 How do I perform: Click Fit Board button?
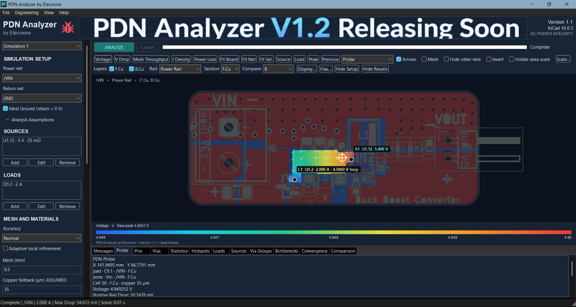(x=229, y=59)
